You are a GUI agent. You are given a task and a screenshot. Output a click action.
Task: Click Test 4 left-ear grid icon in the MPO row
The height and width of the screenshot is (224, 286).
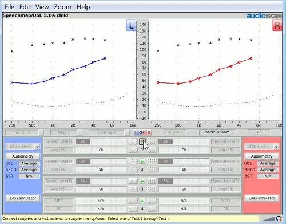133,201
